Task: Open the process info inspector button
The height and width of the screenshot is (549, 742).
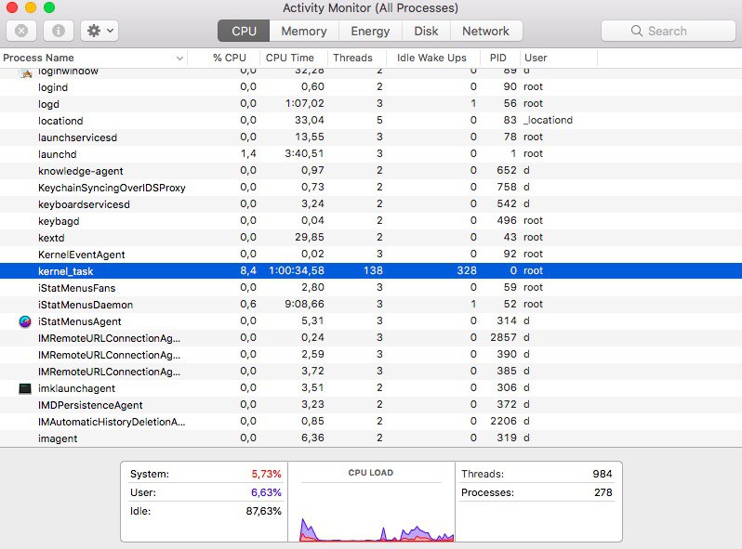Action: coord(59,31)
